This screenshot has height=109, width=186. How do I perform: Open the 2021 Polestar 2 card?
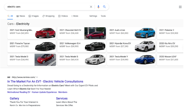point(170,33)
